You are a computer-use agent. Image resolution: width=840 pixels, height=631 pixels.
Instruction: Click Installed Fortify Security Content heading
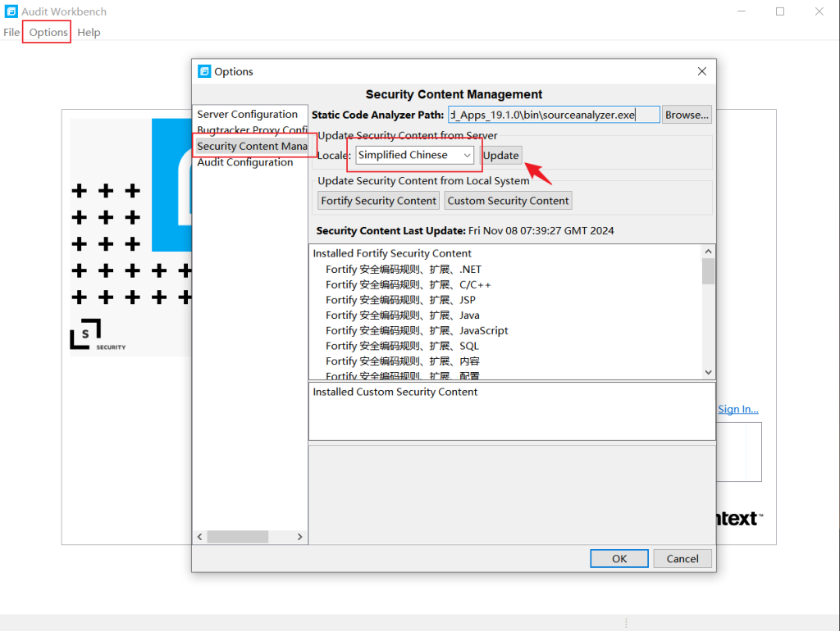click(x=392, y=253)
